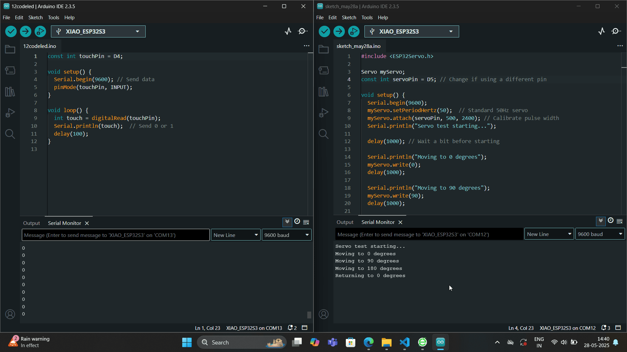Click COM13 serial output scrollbar thumb

click(309, 315)
